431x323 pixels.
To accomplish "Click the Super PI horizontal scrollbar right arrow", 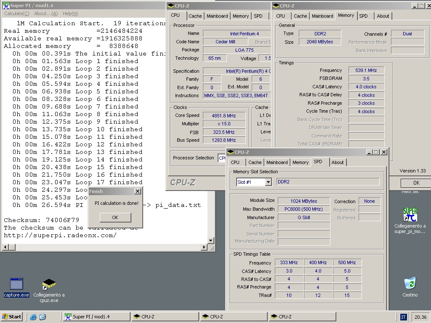I will click(x=204, y=247).
